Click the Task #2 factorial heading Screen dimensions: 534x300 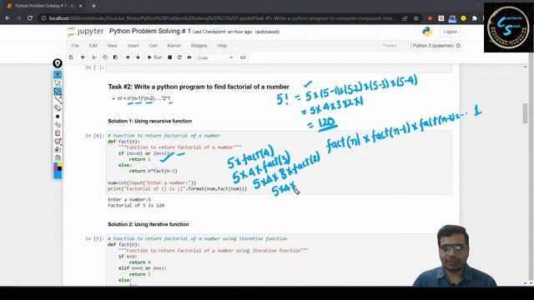click(x=199, y=87)
